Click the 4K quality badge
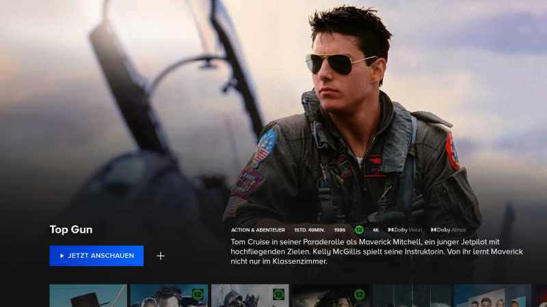547x307 pixels. point(375,230)
